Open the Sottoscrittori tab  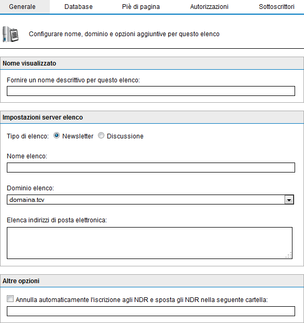coord(277,7)
